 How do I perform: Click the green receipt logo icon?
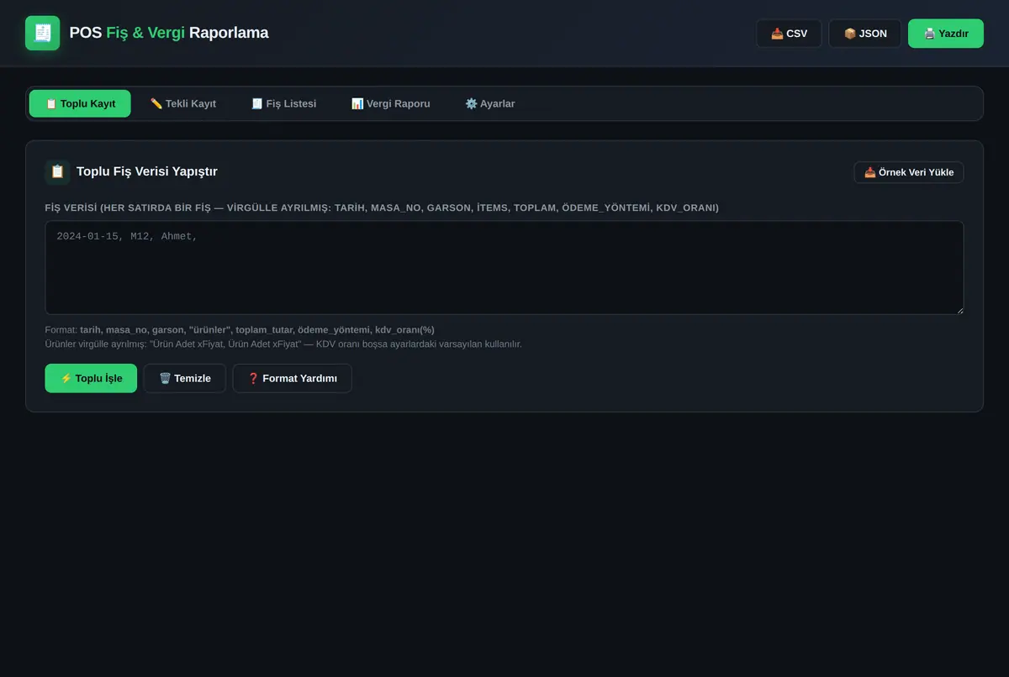tap(42, 33)
